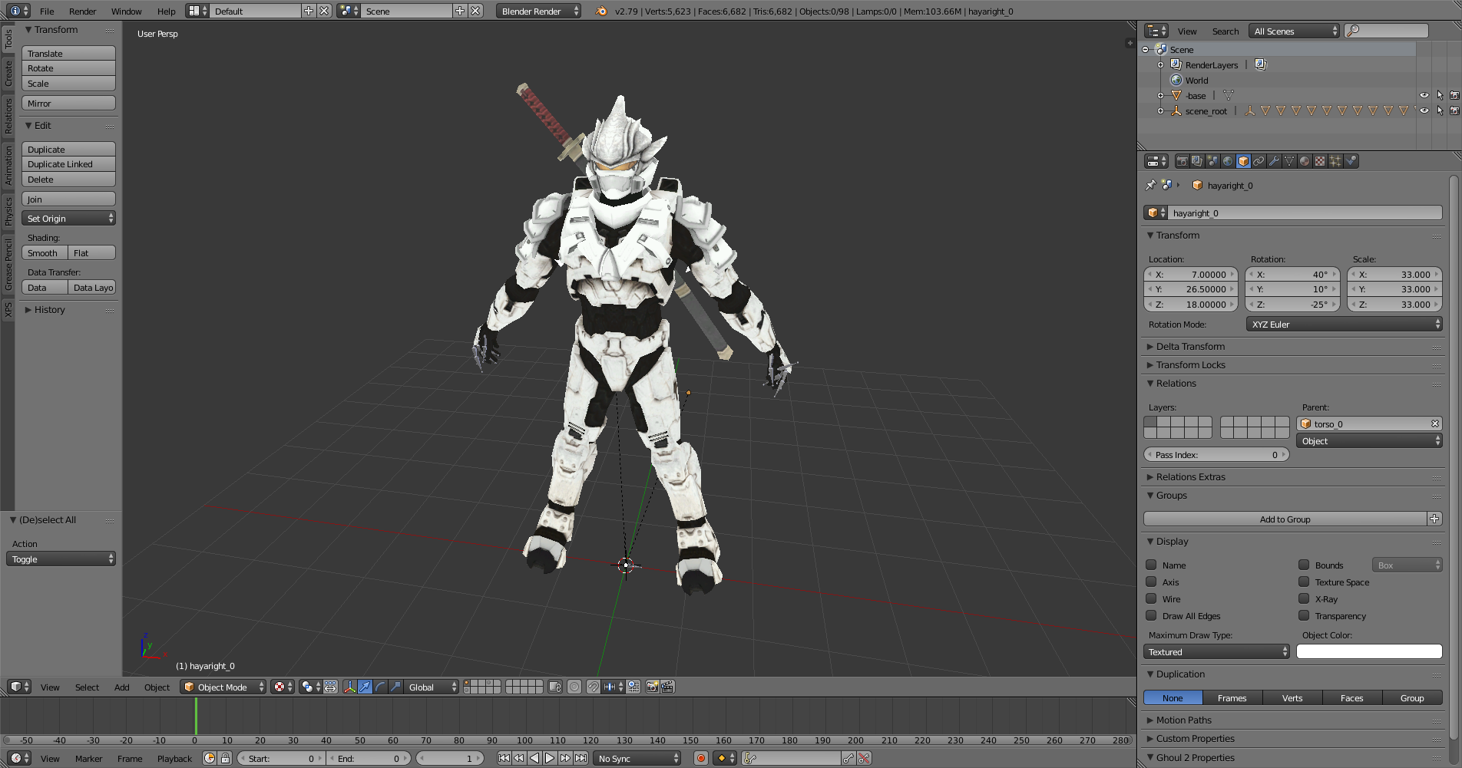Enable the Transparency checkbox
1462x768 pixels.
(1304, 615)
